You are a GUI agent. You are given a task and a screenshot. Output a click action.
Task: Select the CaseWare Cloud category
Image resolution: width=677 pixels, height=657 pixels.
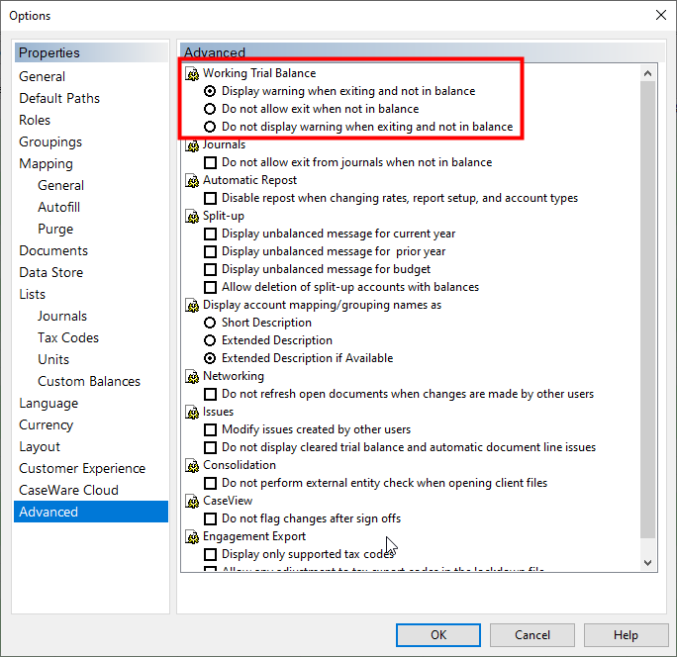point(68,490)
